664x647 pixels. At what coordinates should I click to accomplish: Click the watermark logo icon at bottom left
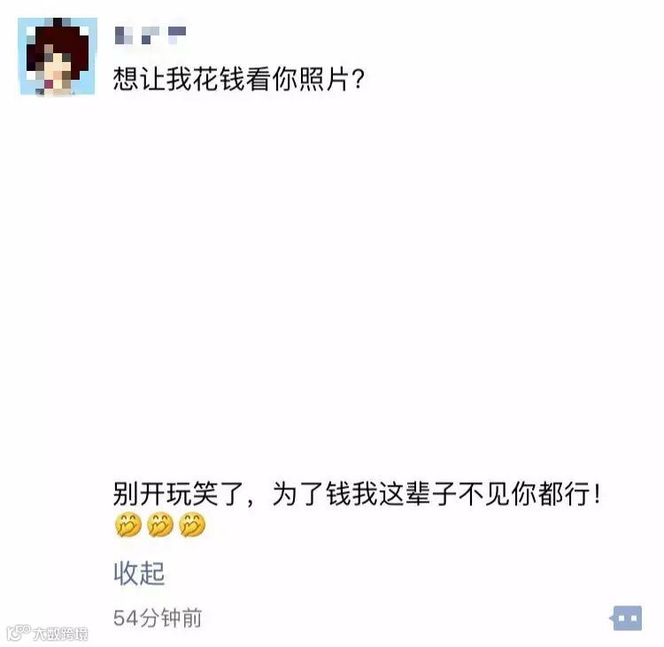19,633
